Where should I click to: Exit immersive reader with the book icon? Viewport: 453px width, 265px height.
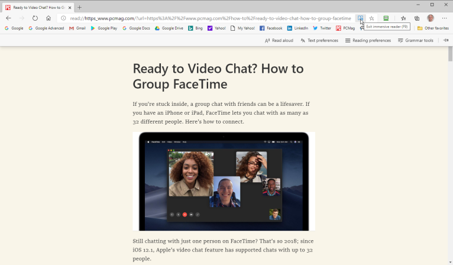360,18
